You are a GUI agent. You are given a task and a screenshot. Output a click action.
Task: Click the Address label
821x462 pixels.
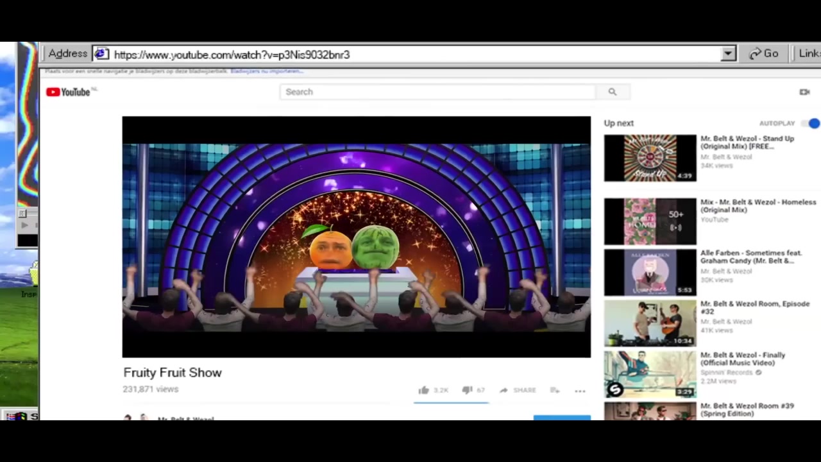[x=67, y=54]
